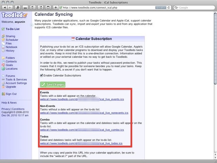This screenshot has height=163, width=217.
Task: Open the Goals link
Action: tap(9, 65)
